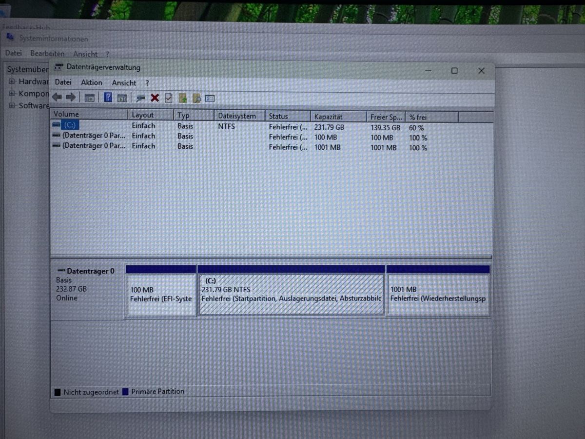Open the Ansicht menu in Datenträgerverwaltung
The width and height of the screenshot is (585, 439).
(124, 83)
